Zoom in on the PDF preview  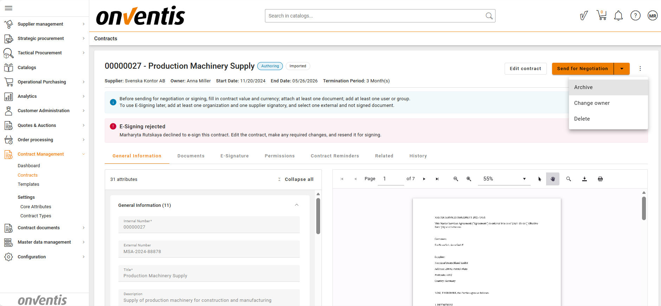pyautogui.click(x=468, y=179)
